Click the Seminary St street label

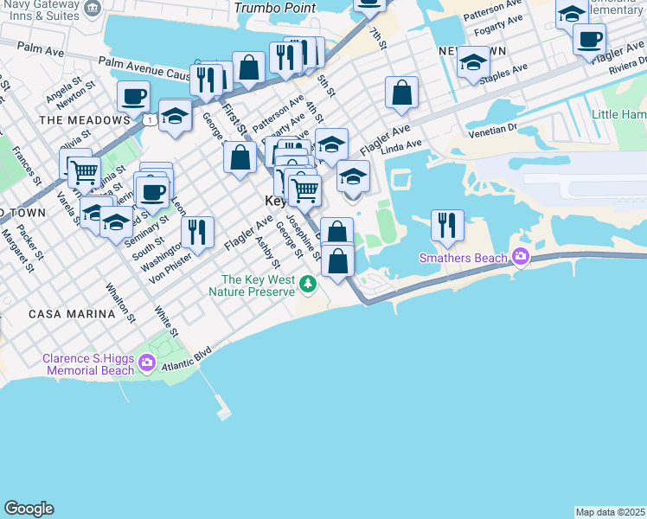[x=146, y=231]
